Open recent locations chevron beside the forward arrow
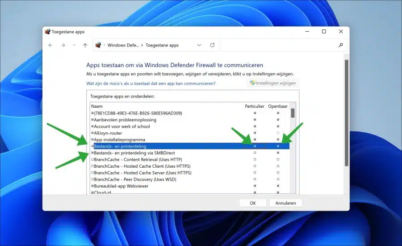402x246 pixels. point(74,45)
